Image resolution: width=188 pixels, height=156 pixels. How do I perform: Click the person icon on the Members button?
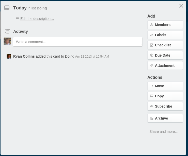click(152, 25)
